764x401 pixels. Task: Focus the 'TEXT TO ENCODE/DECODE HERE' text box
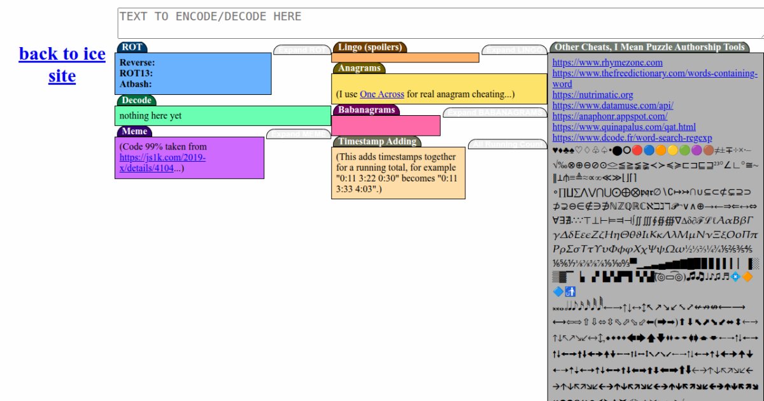pos(439,23)
